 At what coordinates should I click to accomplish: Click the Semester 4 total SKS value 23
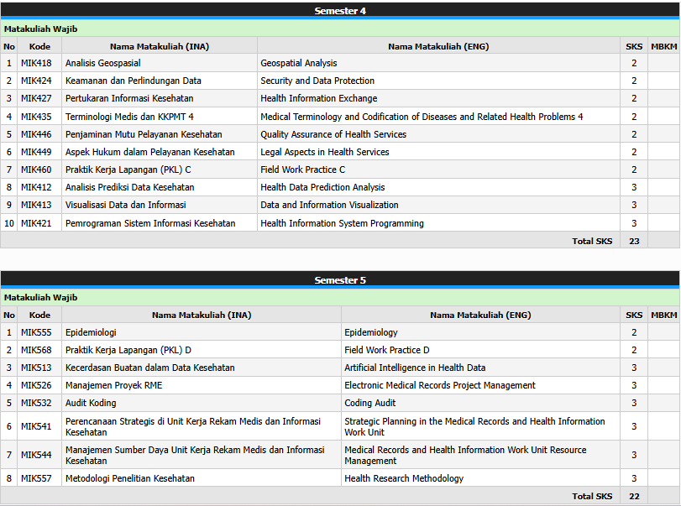tap(634, 241)
